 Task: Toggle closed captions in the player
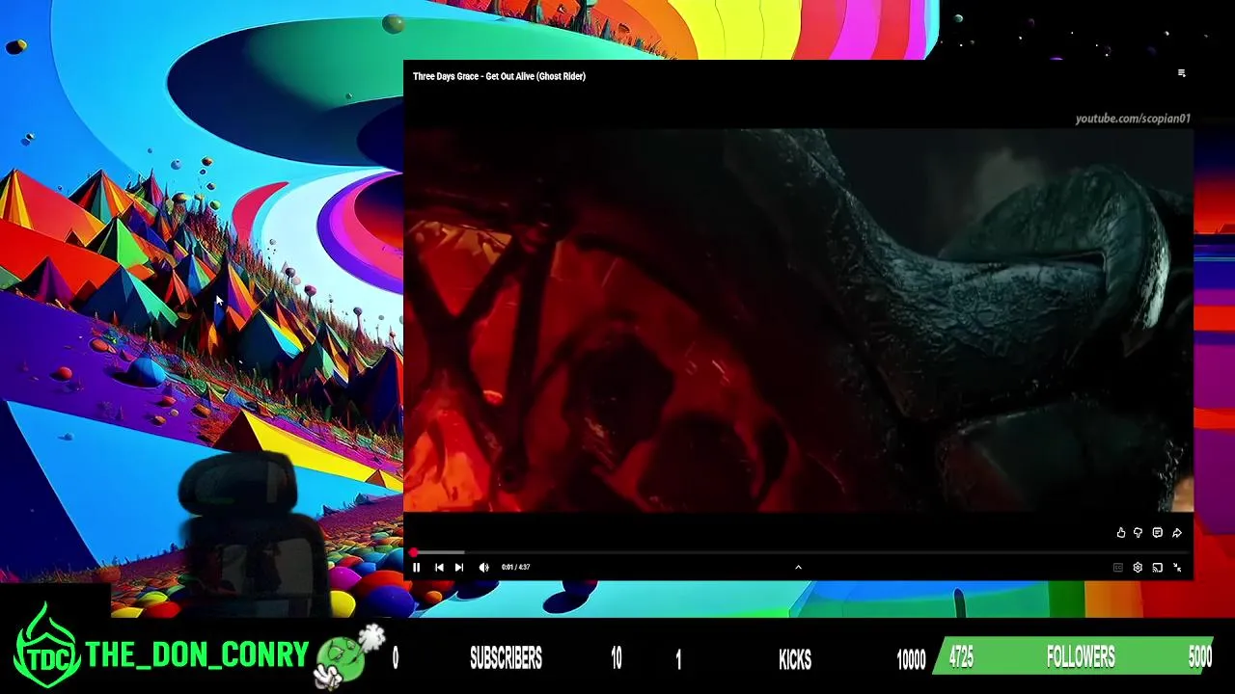[x=1118, y=568]
